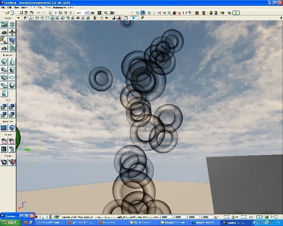The image size is (283, 226).
Task: Toggle Show Selected Only in Select section
Action: 4,141
